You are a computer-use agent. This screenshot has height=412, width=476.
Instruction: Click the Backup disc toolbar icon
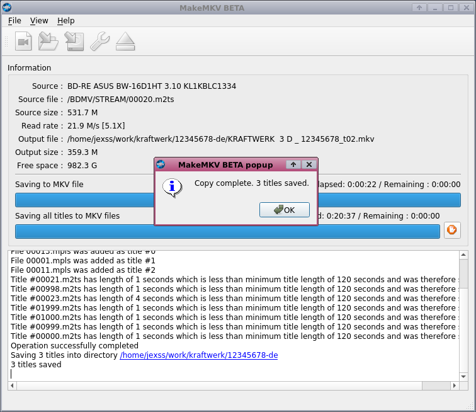point(74,42)
